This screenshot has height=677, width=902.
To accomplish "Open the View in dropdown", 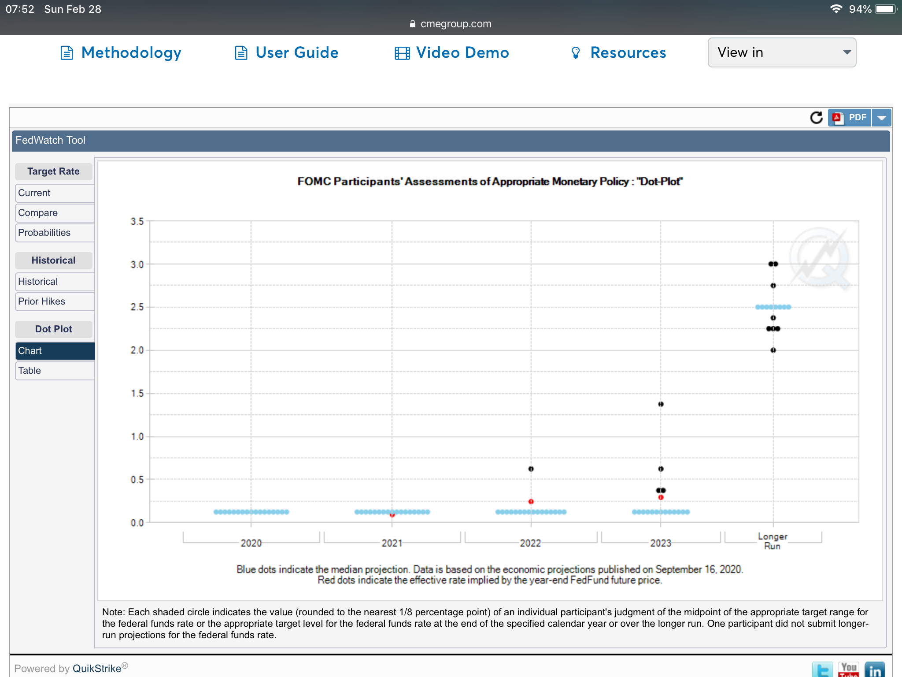I will (x=781, y=52).
